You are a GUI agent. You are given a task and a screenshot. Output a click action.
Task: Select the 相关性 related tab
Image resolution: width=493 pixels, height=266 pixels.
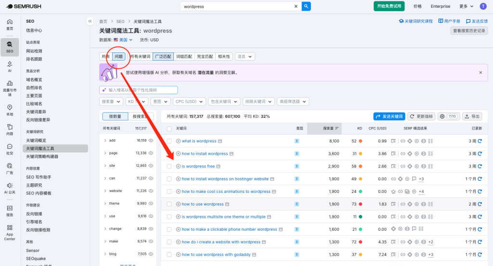pyautogui.click(x=224, y=57)
